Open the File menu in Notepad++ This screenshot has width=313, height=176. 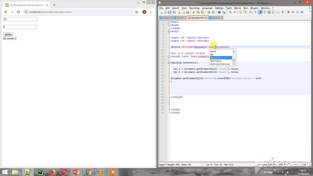point(161,8)
